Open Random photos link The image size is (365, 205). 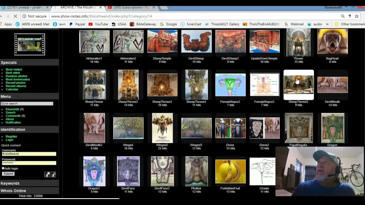click(x=17, y=76)
